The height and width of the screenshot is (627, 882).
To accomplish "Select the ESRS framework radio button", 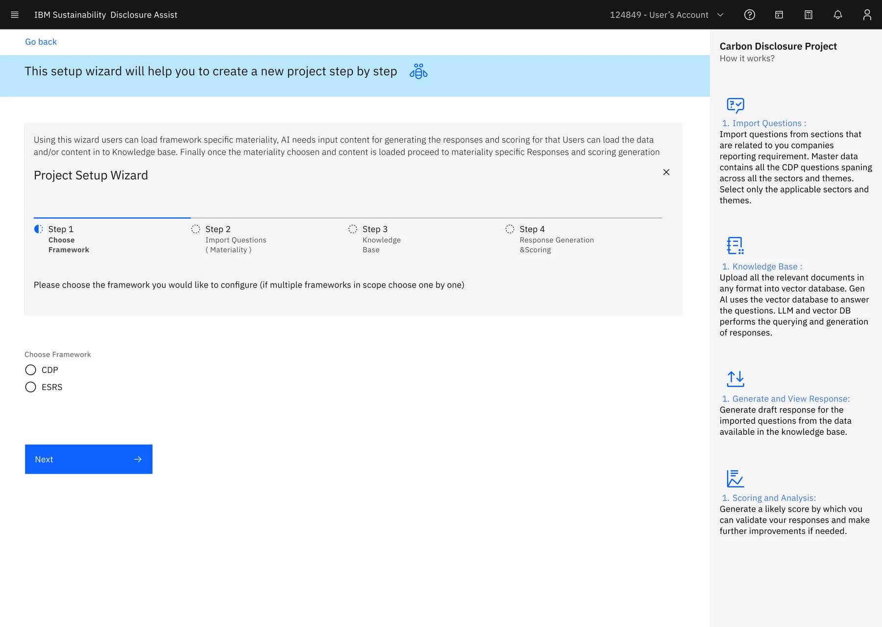I will 30,387.
